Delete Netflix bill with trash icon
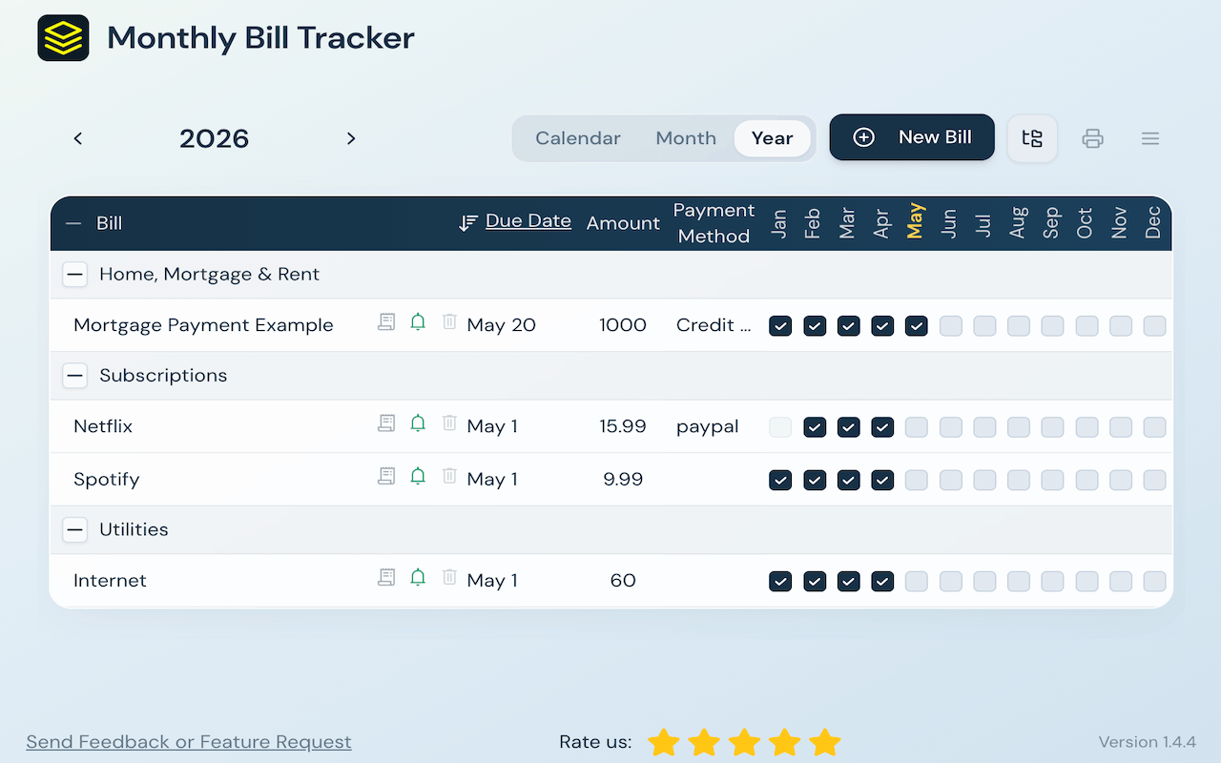The image size is (1221, 763). coord(449,423)
